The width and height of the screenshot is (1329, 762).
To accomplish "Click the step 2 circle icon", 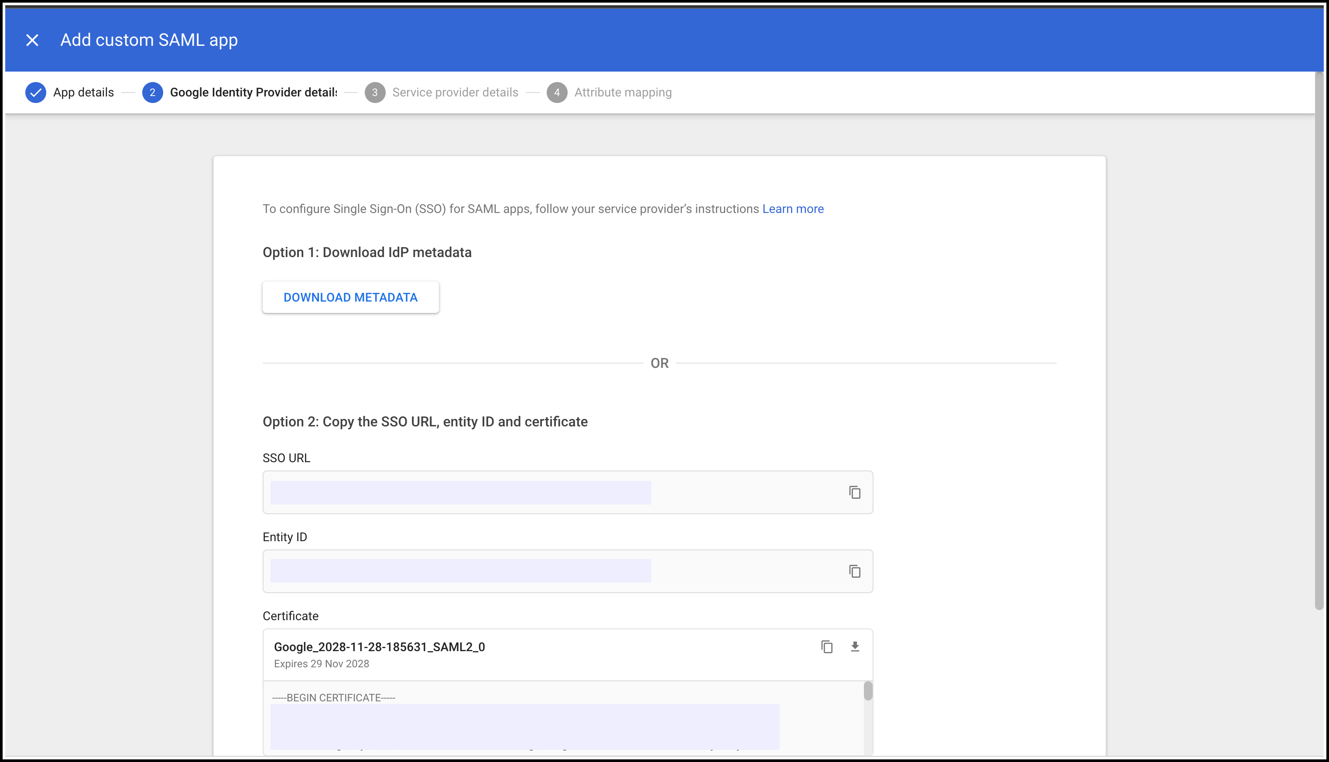I will [152, 93].
